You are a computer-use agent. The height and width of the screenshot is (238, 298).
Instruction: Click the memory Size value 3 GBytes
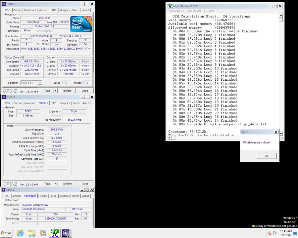coord(28,116)
